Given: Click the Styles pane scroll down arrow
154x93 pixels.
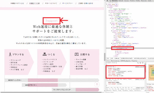Looking at the screenshot, I should click(145, 90).
